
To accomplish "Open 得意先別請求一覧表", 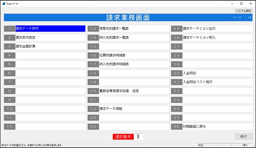I will click(x=134, y=28).
